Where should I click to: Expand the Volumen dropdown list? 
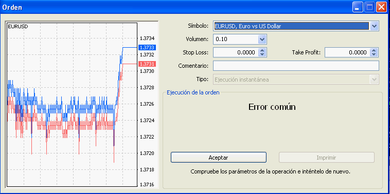coord(262,39)
